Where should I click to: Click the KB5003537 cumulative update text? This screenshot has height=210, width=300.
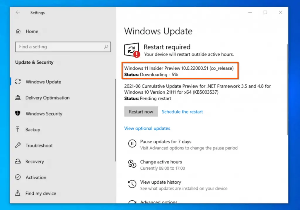coord(197,89)
